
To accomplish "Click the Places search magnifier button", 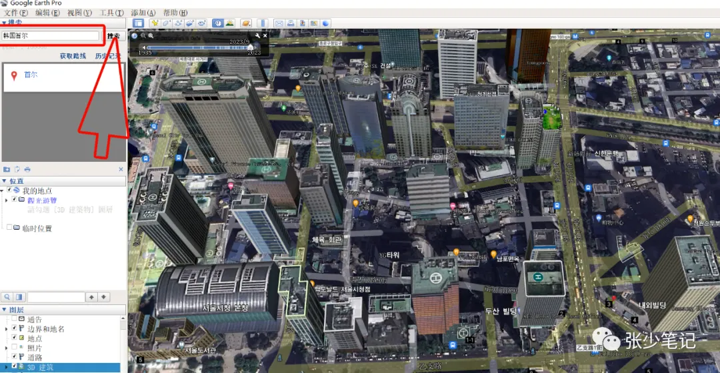I will tap(7, 297).
